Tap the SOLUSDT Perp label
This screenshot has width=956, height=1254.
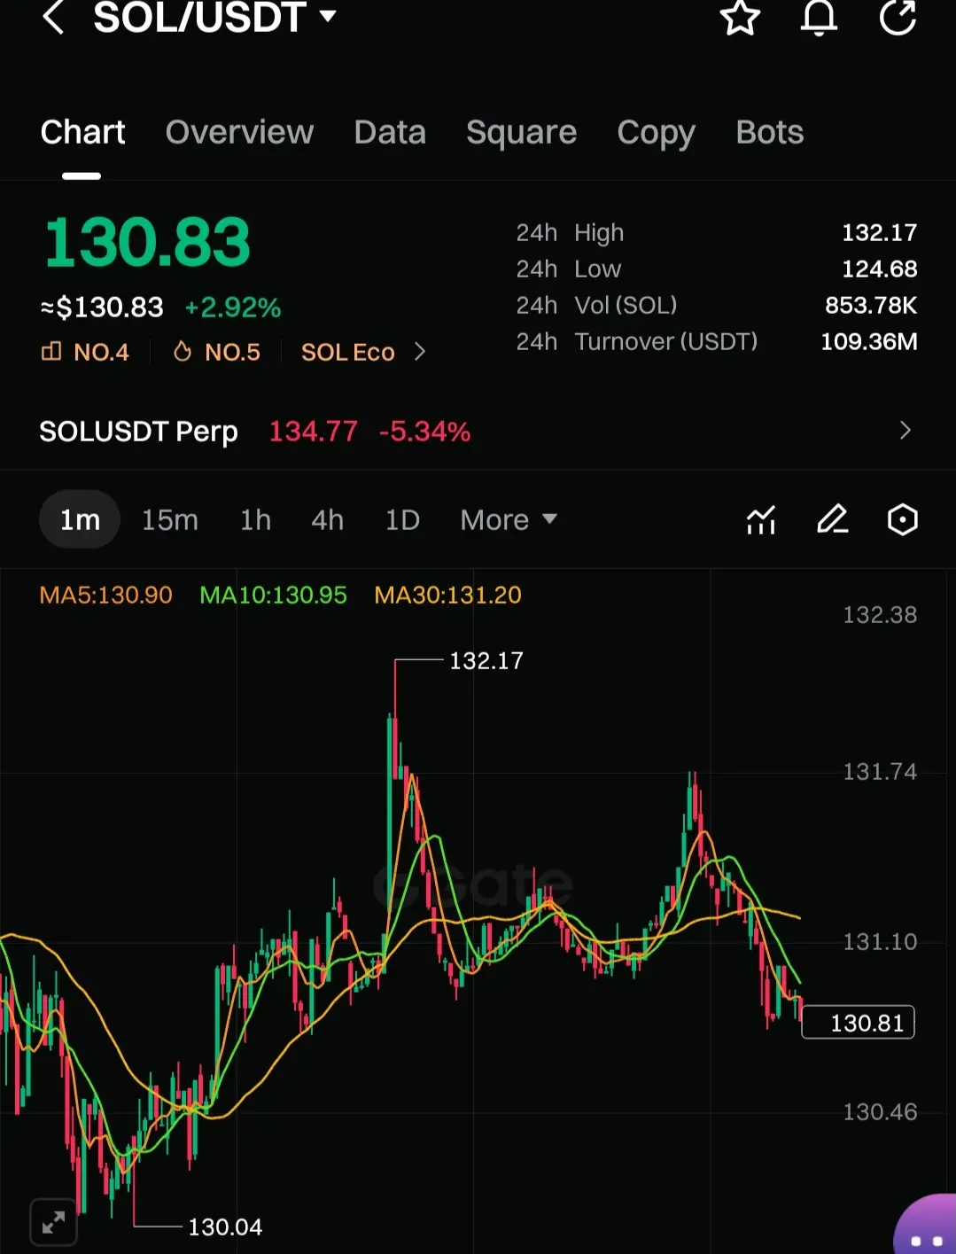(x=138, y=432)
